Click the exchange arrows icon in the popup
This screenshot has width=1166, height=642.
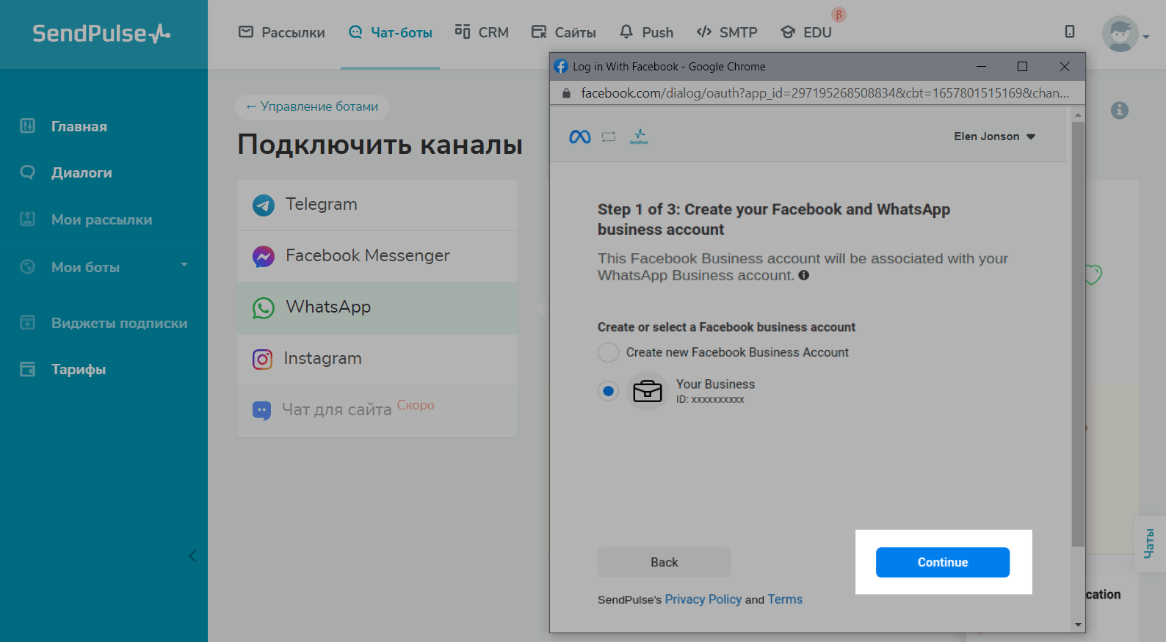tap(609, 136)
